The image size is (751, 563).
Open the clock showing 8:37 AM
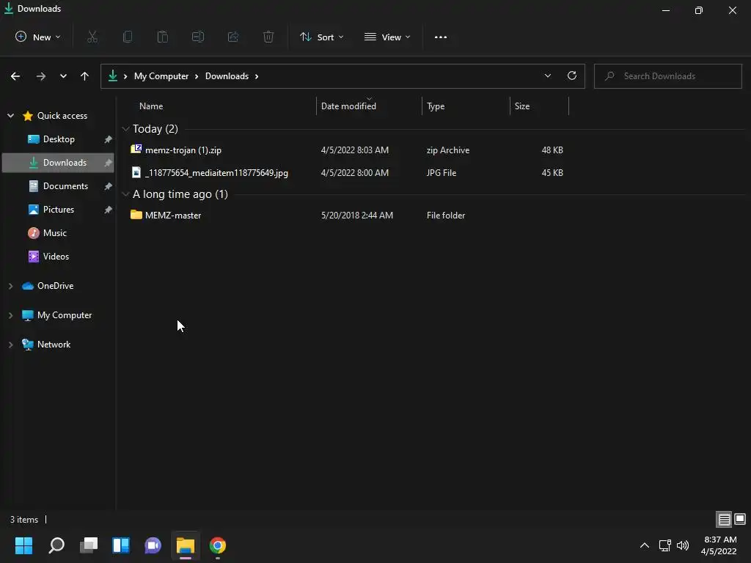719,545
